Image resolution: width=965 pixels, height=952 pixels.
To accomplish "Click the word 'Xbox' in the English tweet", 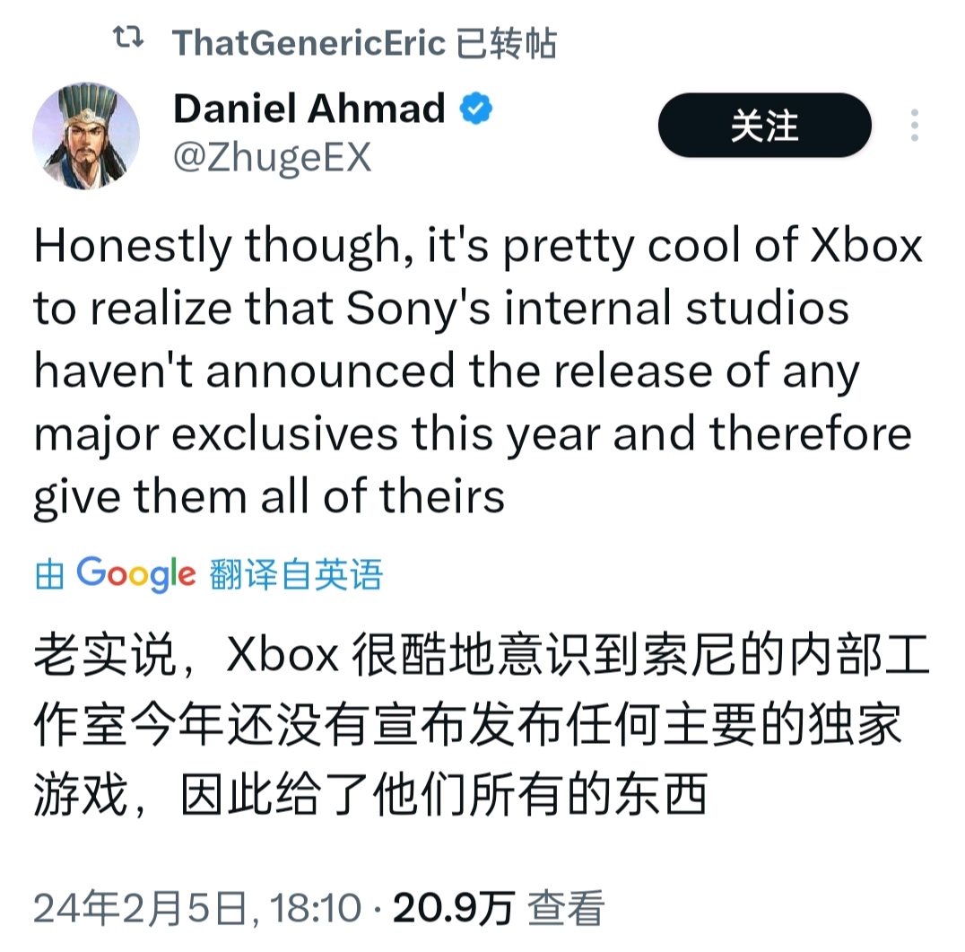I will pyautogui.click(x=866, y=247).
